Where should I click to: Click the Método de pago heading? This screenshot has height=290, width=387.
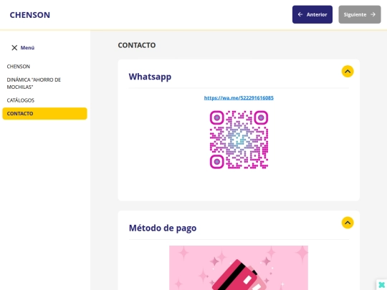pos(163,228)
